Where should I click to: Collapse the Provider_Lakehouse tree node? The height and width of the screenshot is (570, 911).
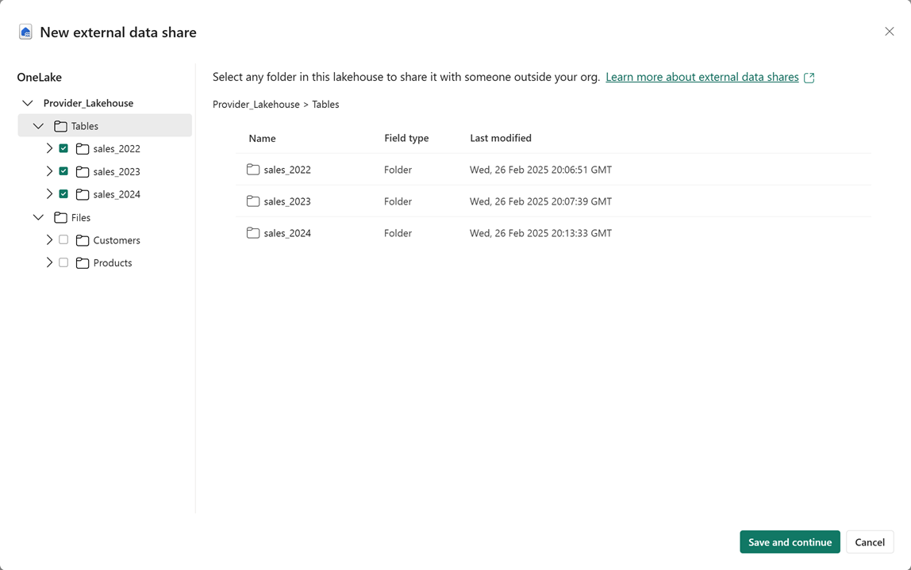[x=27, y=102]
